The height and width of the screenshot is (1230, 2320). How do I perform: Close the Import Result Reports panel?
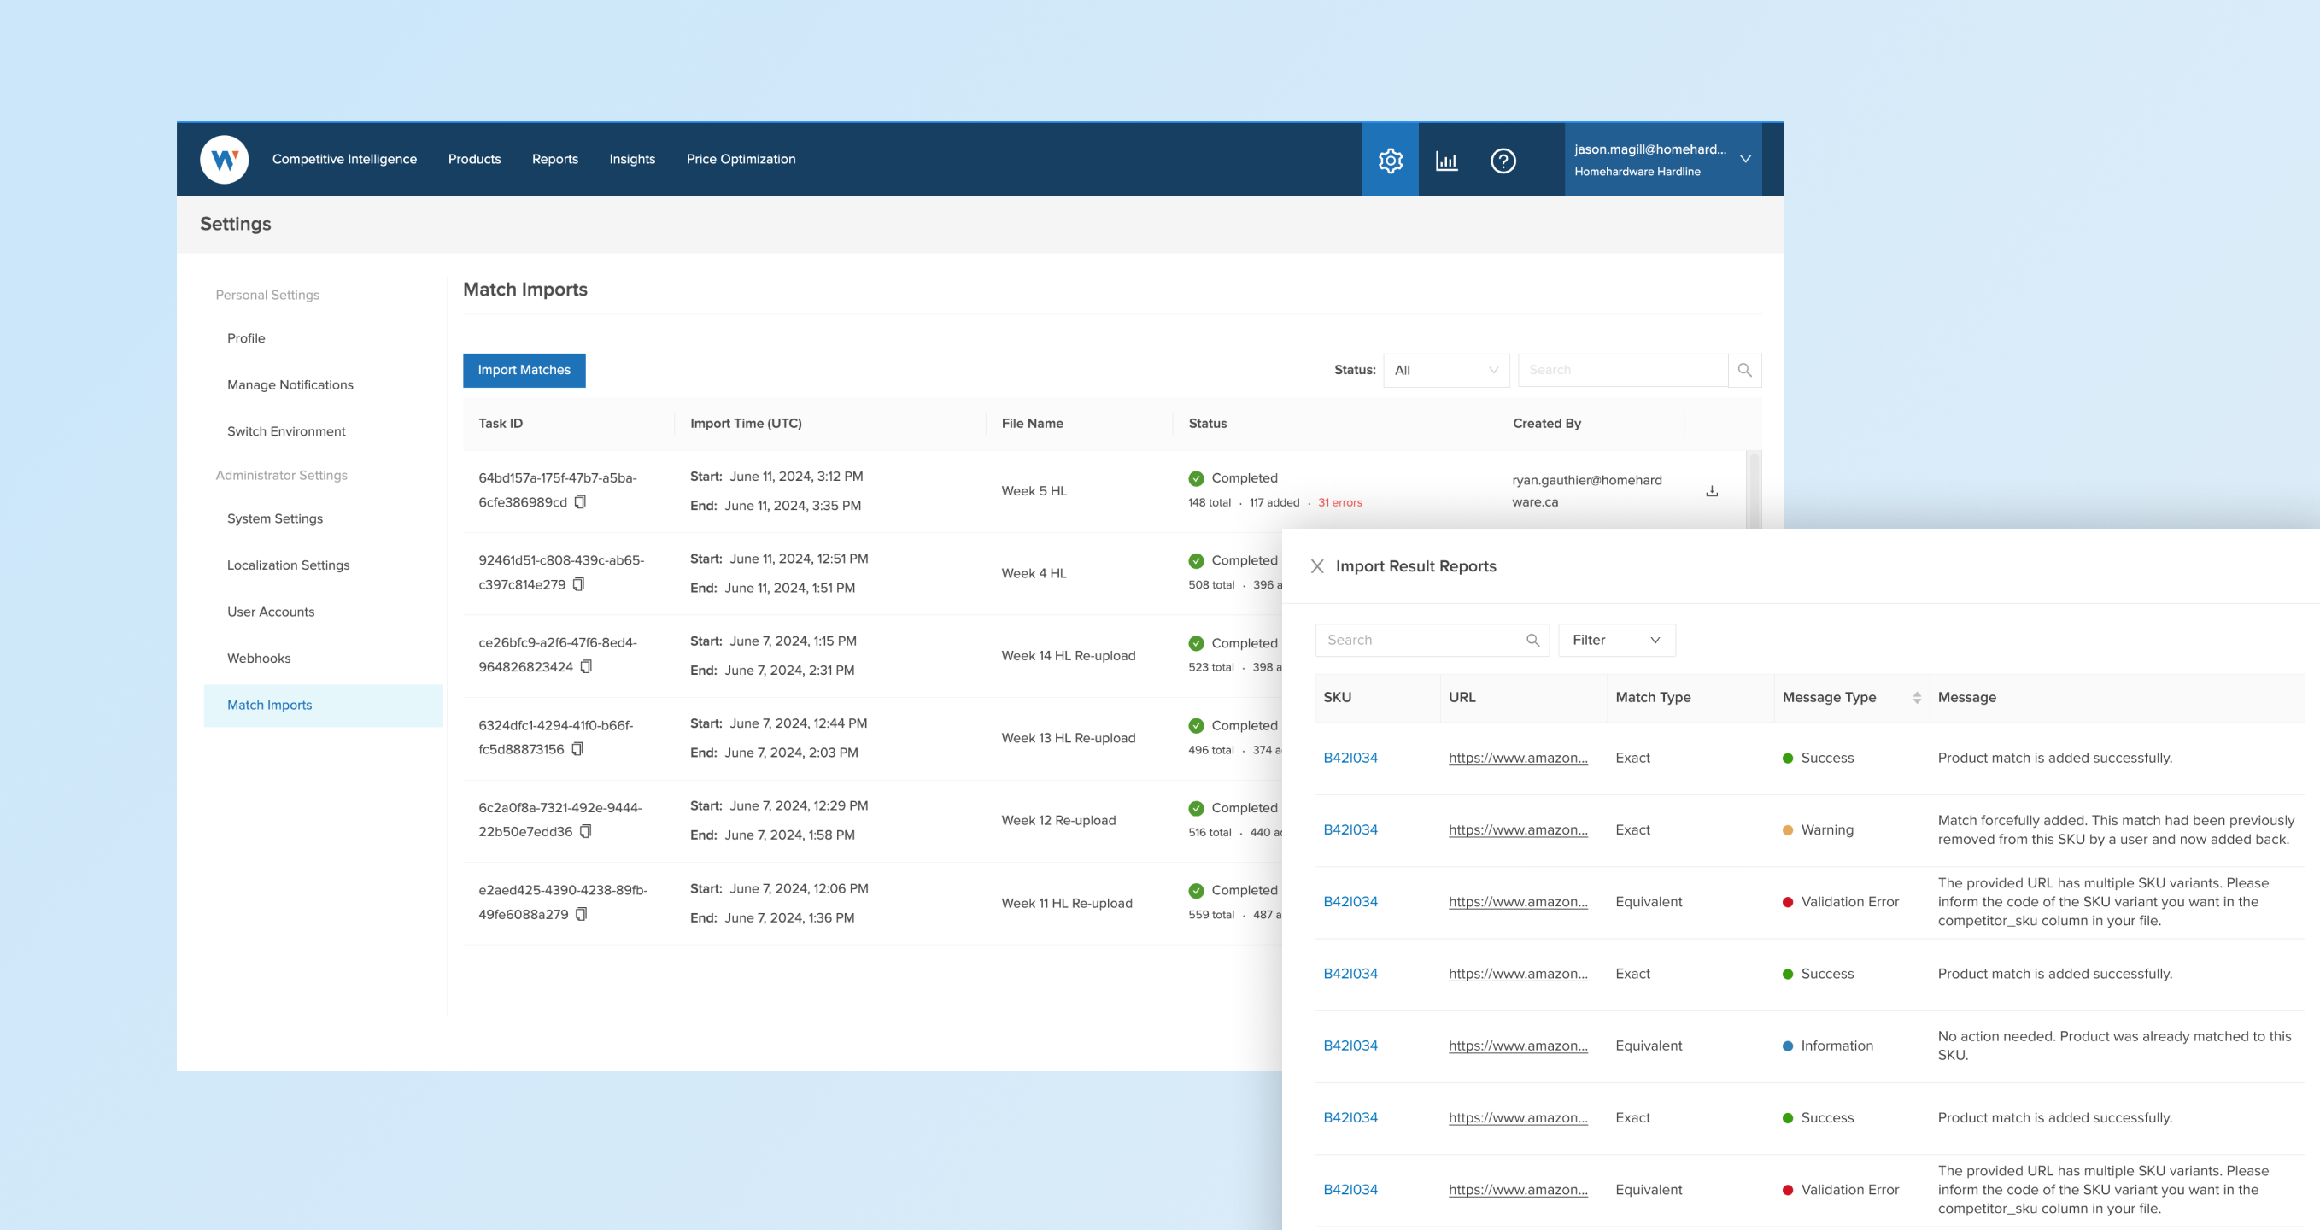tap(1316, 566)
